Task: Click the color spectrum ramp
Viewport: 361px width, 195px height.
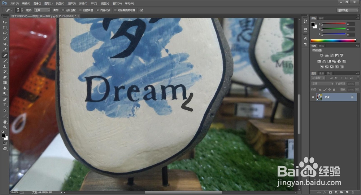Action: point(333,40)
